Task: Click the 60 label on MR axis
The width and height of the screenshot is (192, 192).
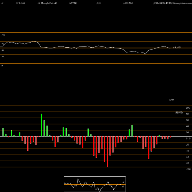Action: 187,120
